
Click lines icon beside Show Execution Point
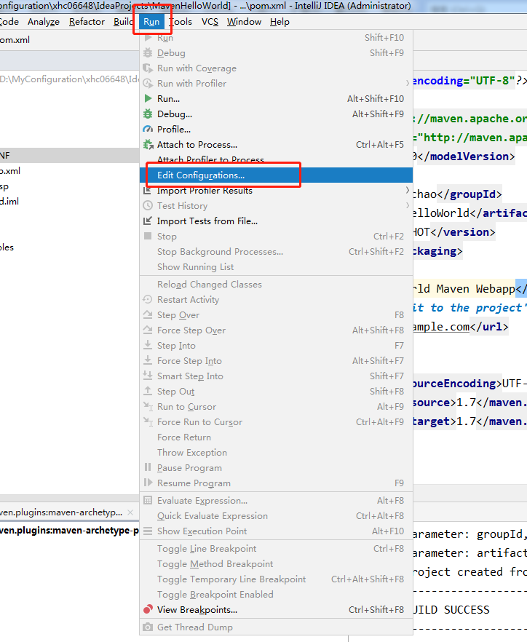point(148,531)
